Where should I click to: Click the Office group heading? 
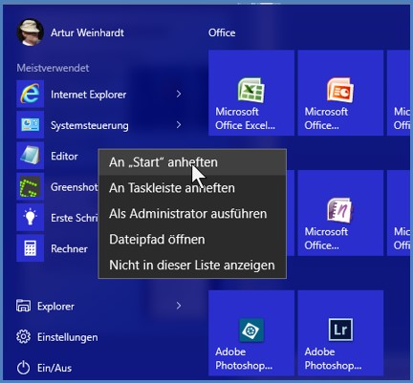coord(222,32)
